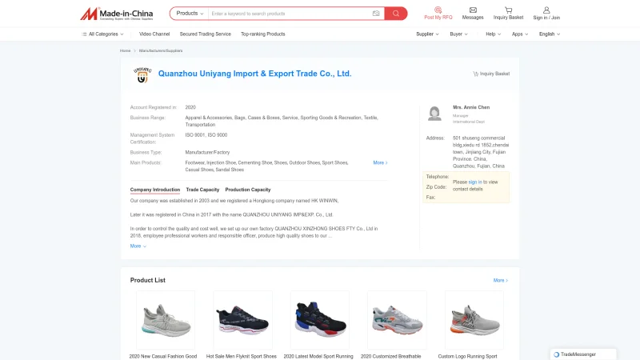The height and width of the screenshot is (360, 640).
Task: Click the sign in link for contact details
Action: click(475, 182)
